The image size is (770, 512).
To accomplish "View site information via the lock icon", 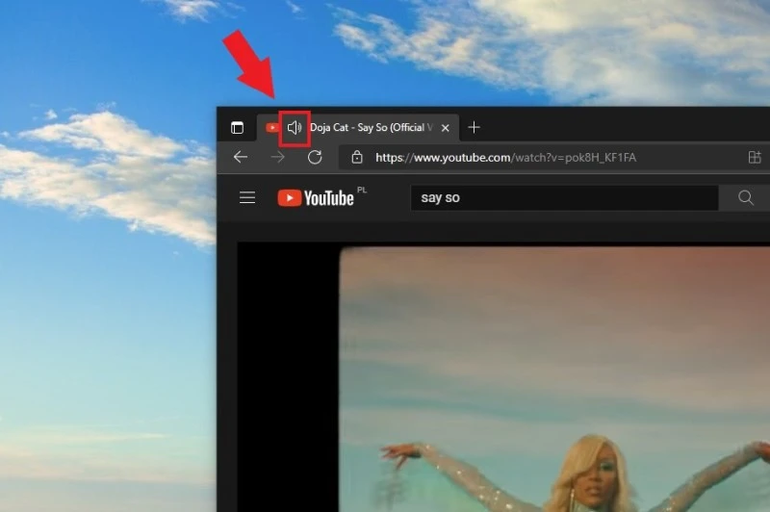I will (x=357, y=157).
